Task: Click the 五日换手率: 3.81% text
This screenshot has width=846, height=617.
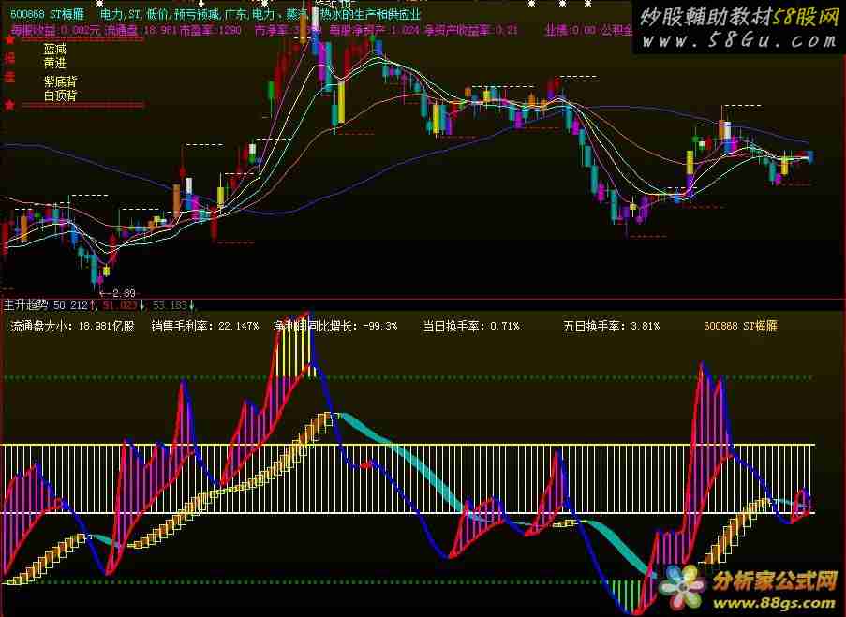Action: tap(611, 327)
